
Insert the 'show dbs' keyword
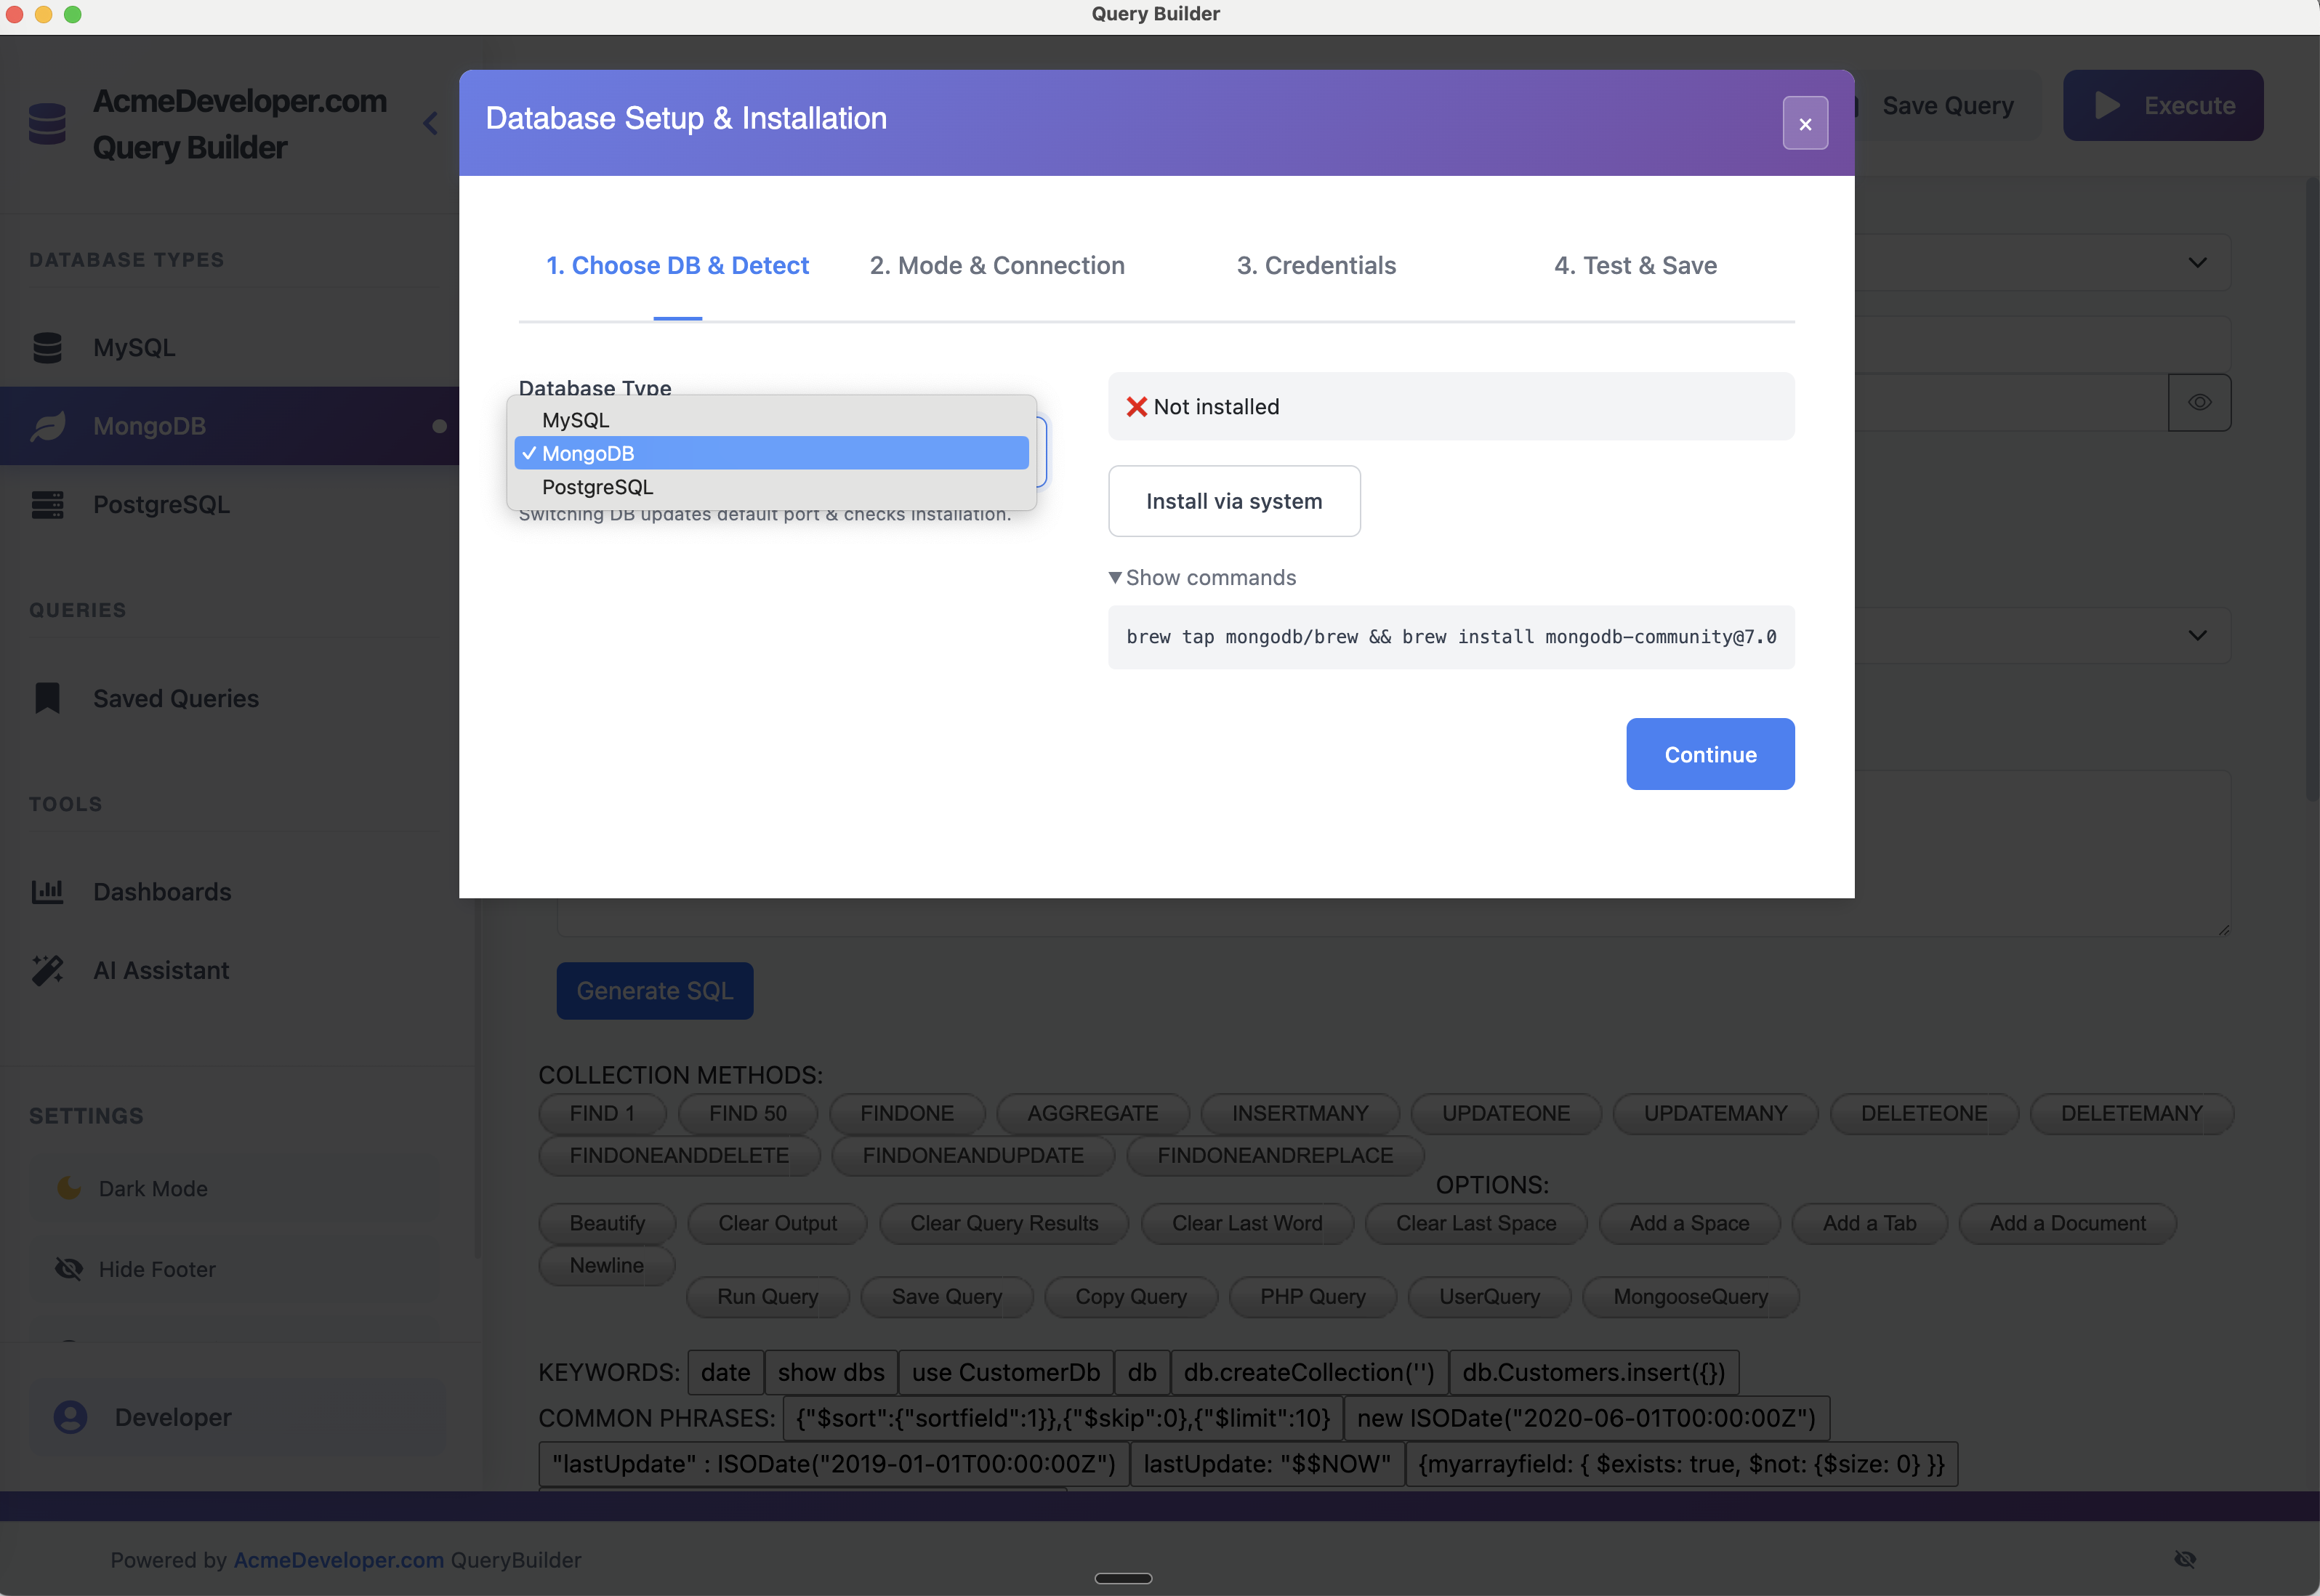(831, 1372)
